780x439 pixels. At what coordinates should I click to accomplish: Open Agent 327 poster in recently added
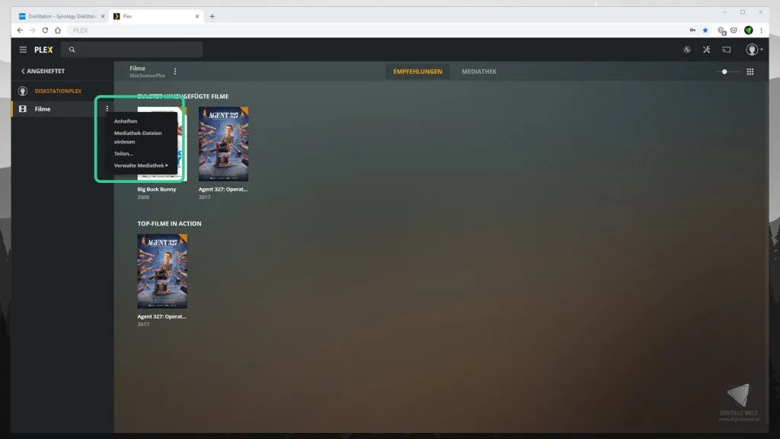coord(223,144)
